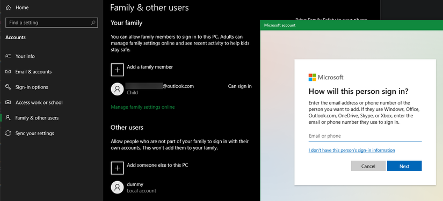Select the @outlook.com child account entry
This screenshot has width=443, height=201.
pyautogui.click(x=181, y=89)
